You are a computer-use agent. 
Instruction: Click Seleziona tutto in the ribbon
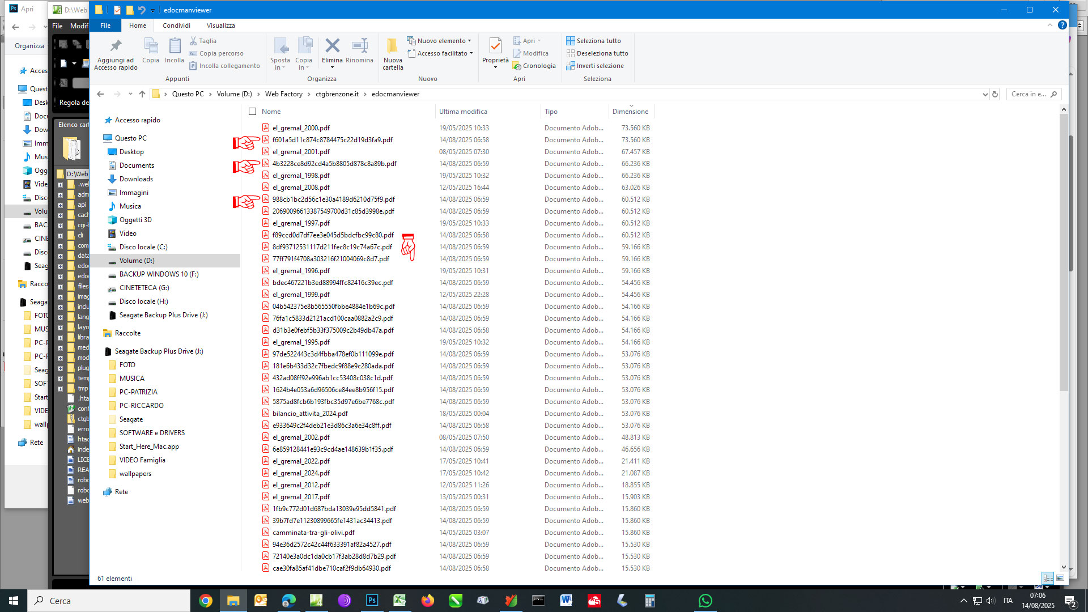(593, 41)
